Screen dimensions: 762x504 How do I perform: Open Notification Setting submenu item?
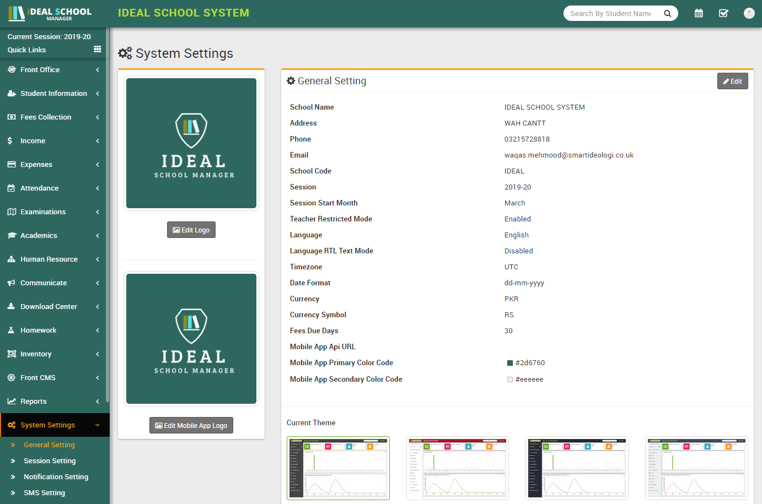coord(56,476)
